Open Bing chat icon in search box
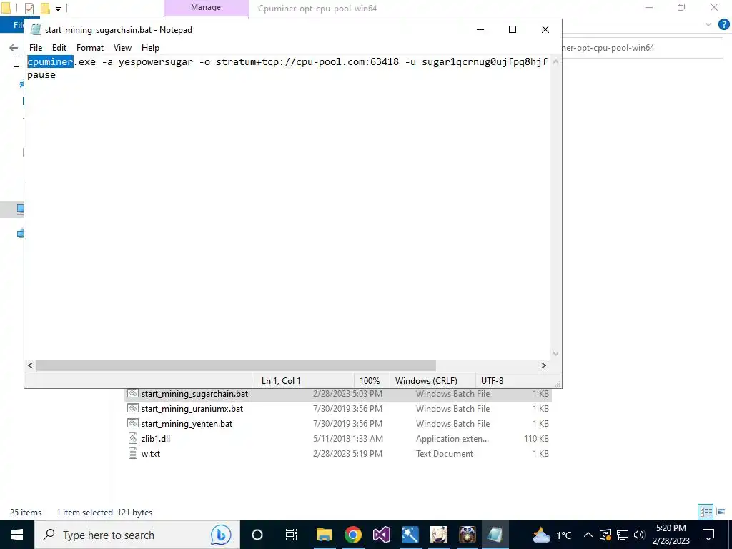Screen dimensions: 732x549 click(x=221, y=535)
